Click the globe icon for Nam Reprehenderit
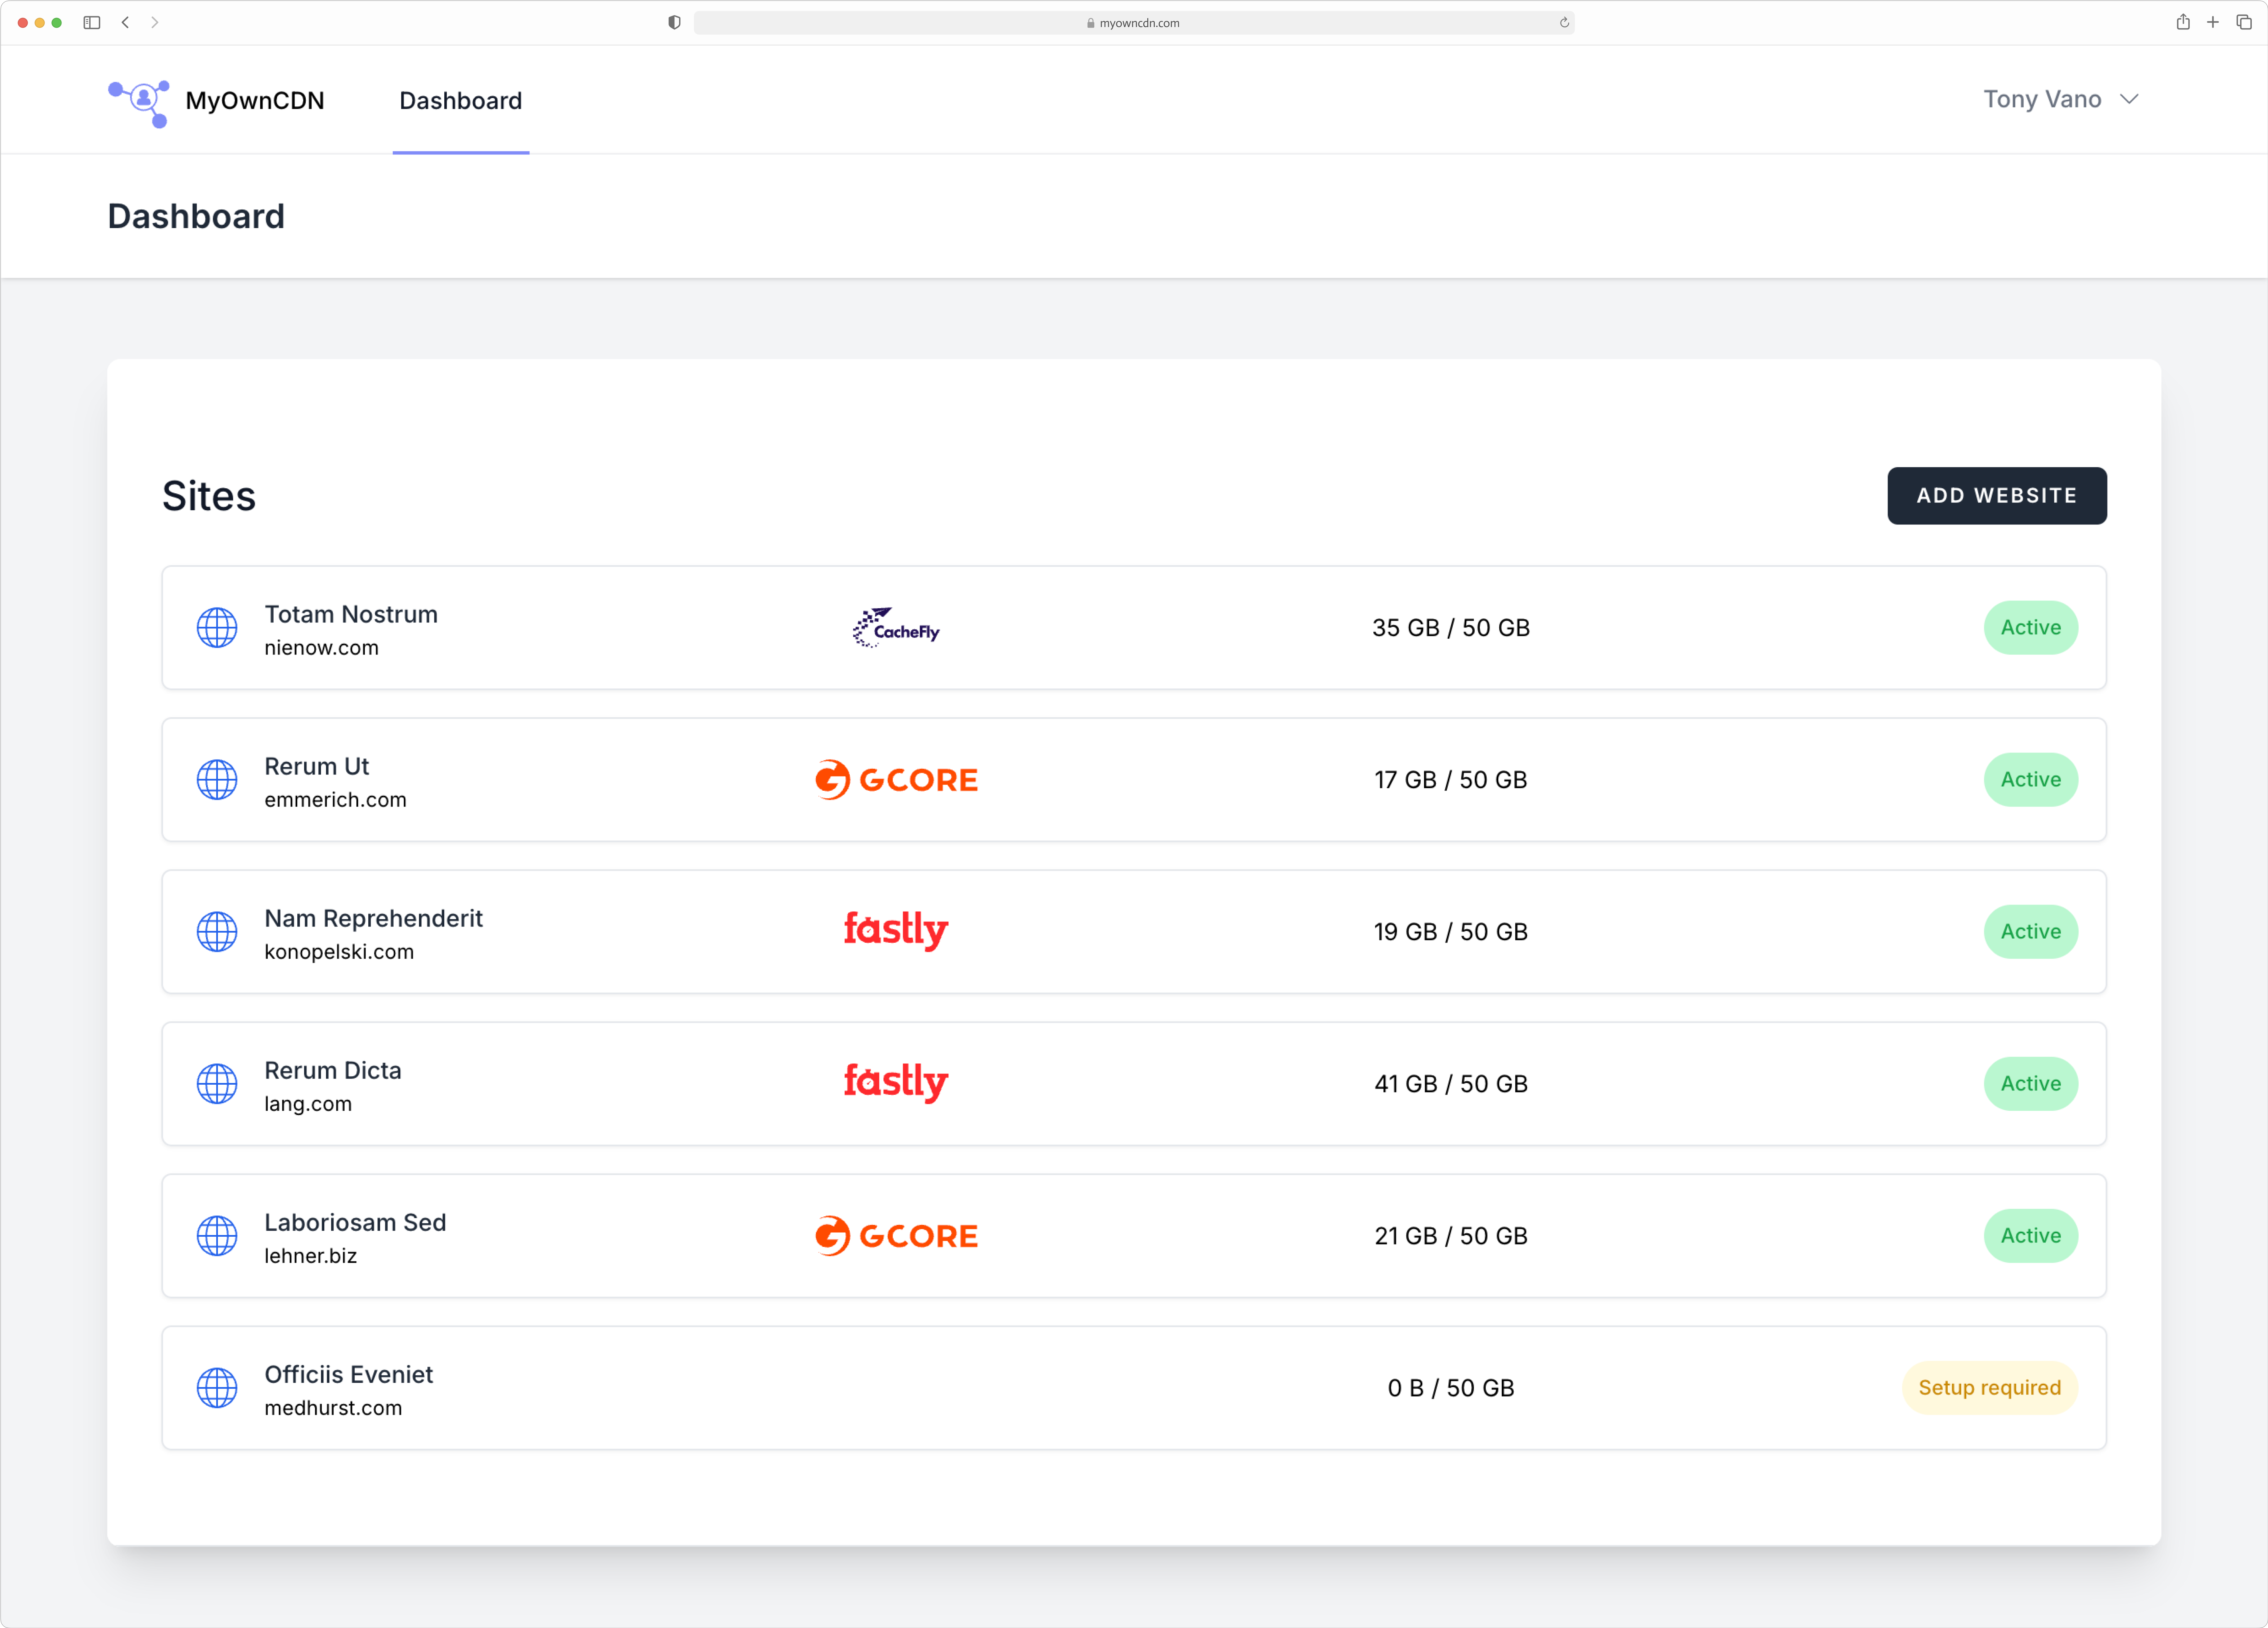2268x1628 pixels. pos(217,932)
